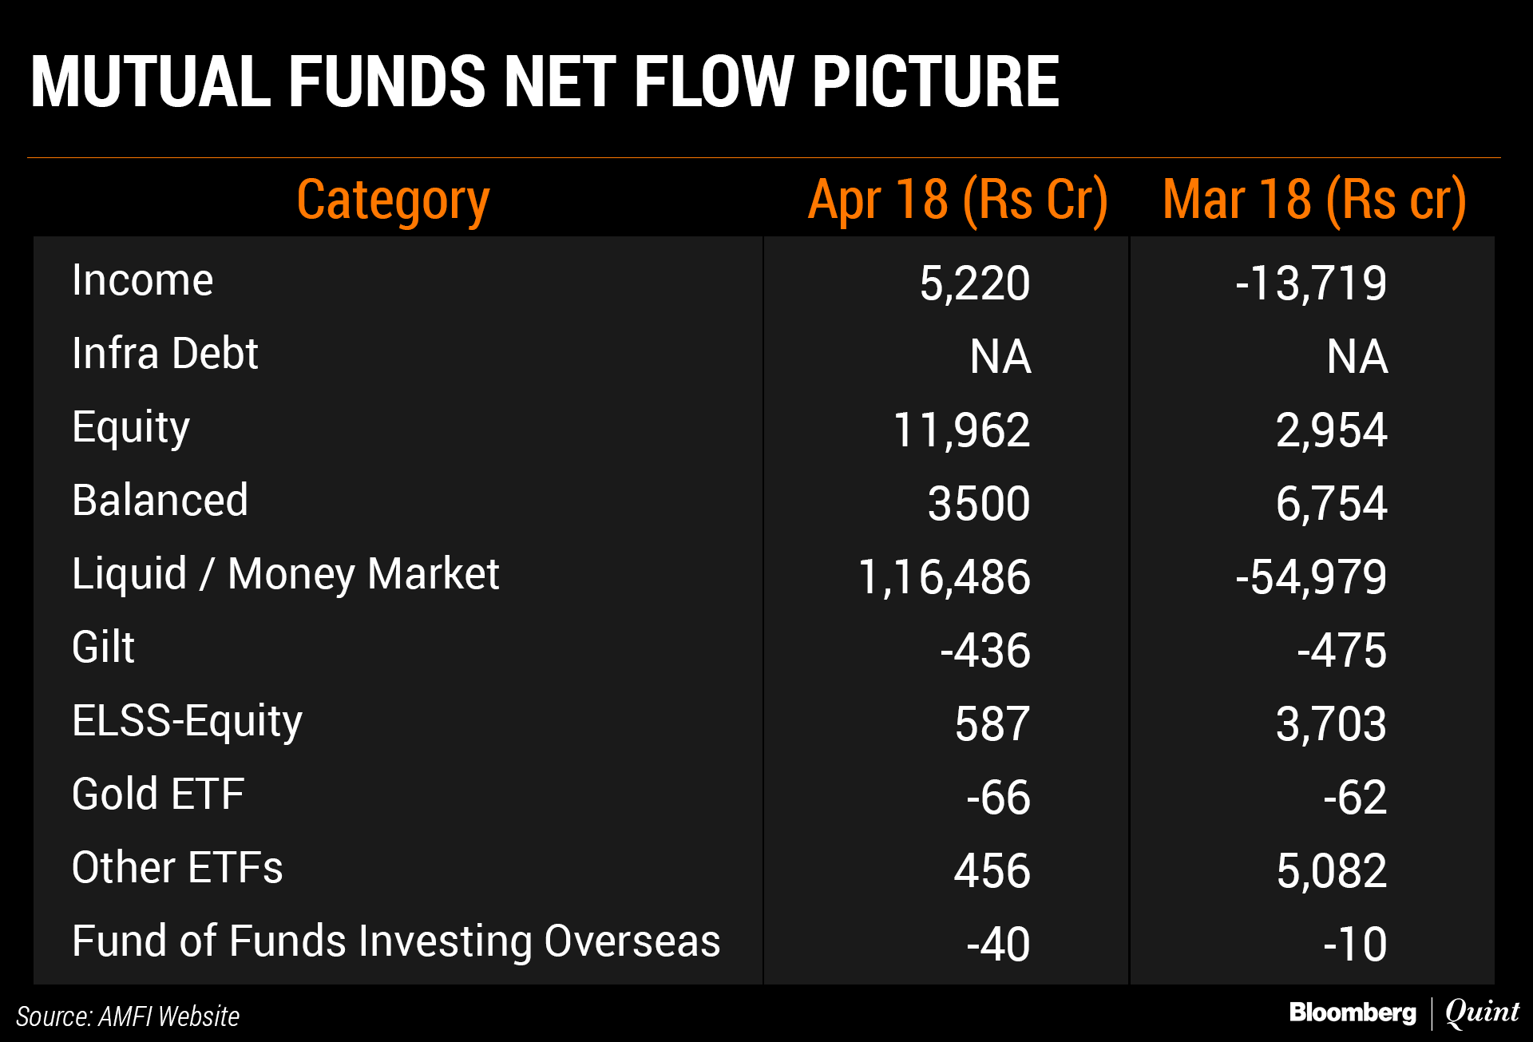The height and width of the screenshot is (1042, 1533).
Task: Select the Equity April value 11,962
Action: click(961, 430)
